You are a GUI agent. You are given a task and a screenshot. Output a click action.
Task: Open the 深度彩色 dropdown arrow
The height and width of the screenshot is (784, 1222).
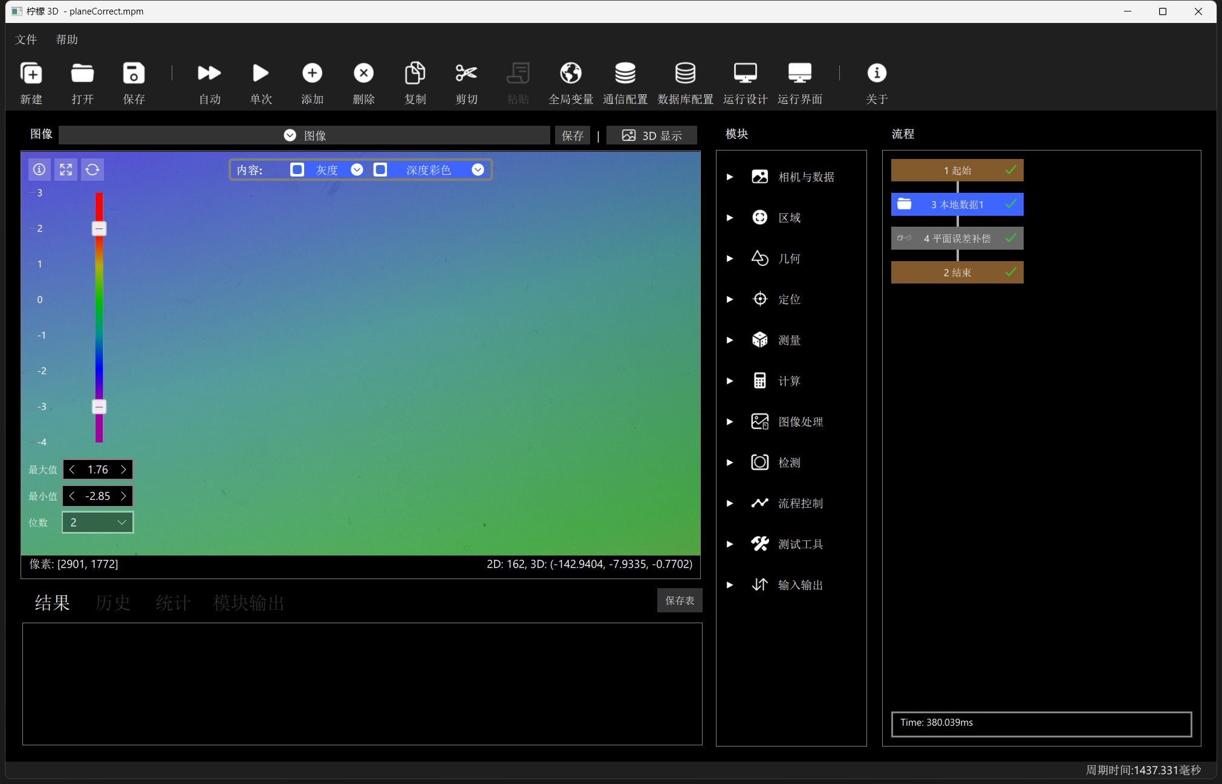[478, 170]
